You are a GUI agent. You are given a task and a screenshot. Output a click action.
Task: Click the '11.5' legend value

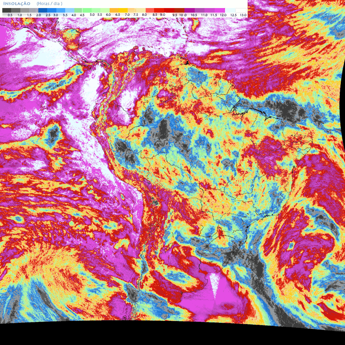tap(214, 15)
